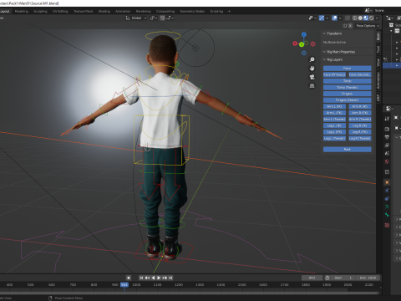Viewport: 401px width, 301px height.
Task: Toggle Face rig layer
Action: 348,69
